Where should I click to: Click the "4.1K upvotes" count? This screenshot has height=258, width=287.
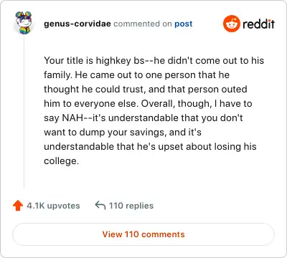[x=53, y=206]
